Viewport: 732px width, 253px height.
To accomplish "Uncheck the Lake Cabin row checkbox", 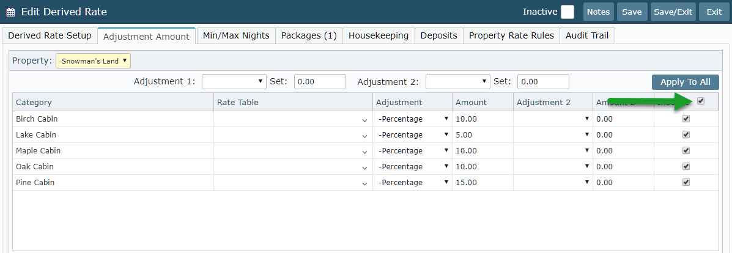I will coord(686,134).
